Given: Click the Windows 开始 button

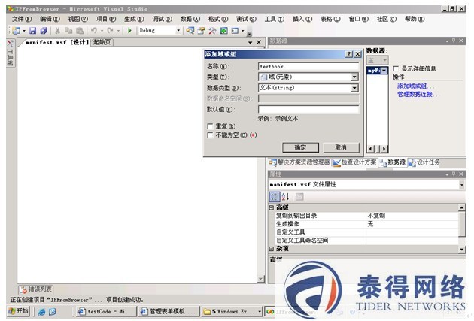Looking at the screenshot, I should [19, 311].
